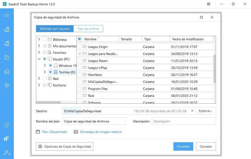Open Tools wrench icon in sidebar
The width and height of the screenshot is (251, 159).
[6, 153]
